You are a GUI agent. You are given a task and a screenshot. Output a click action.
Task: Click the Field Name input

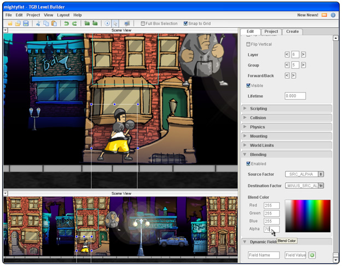pos(264,255)
